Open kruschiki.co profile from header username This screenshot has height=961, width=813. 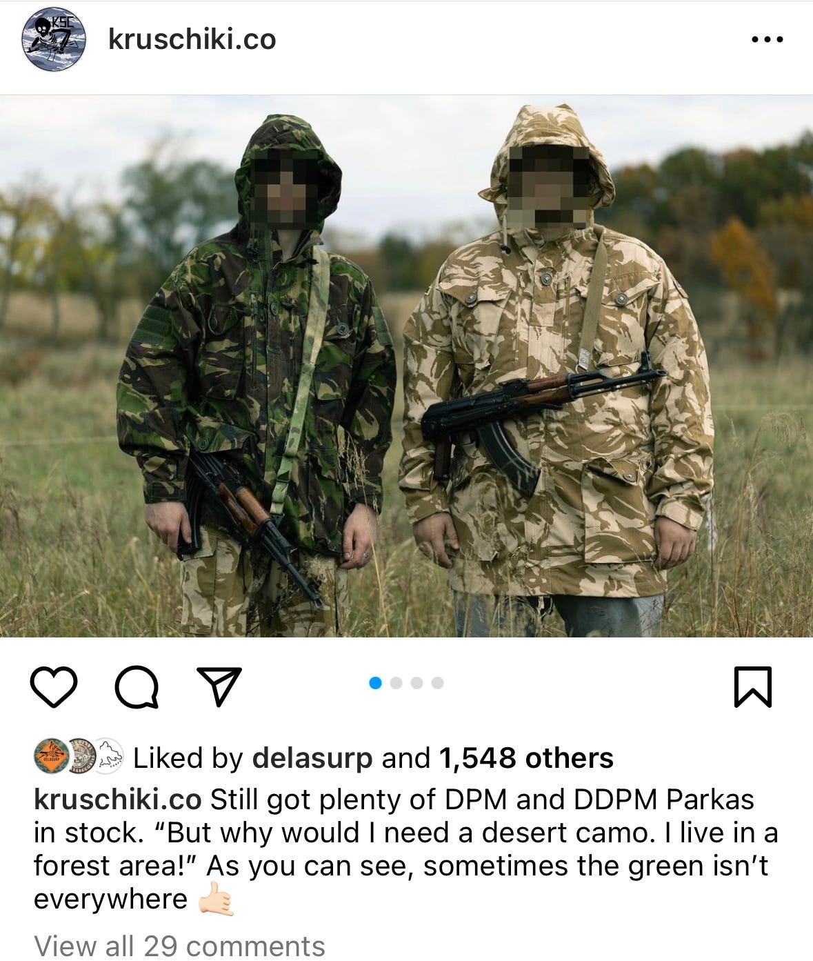[192, 39]
